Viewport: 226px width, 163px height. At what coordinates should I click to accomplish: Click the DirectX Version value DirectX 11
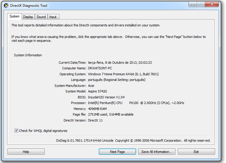95,120
